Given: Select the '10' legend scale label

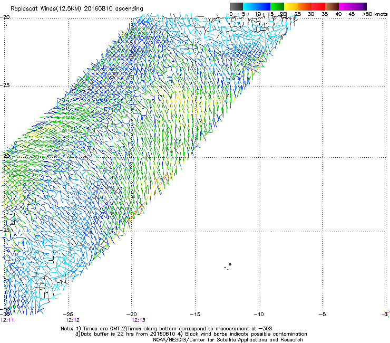Looking at the screenshot, I should [258, 14].
